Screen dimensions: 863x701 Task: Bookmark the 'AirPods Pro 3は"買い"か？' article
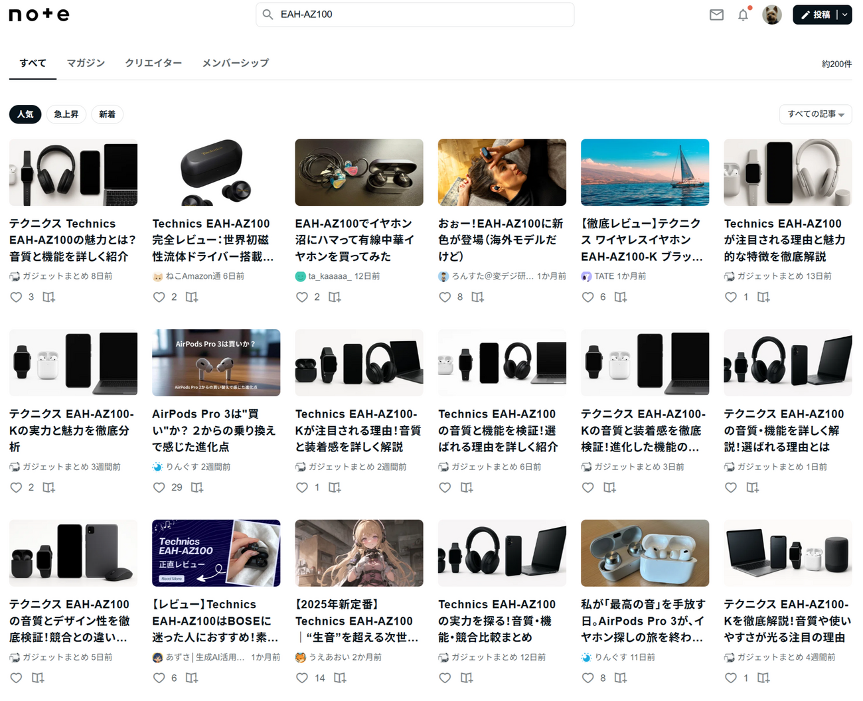point(196,488)
